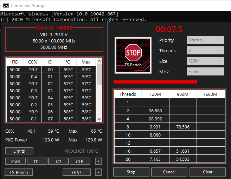Click the core table scroll up arrow

(99, 61)
